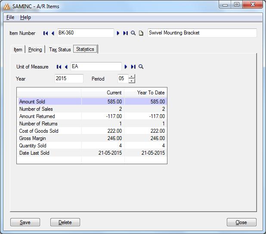The height and width of the screenshot is (234, 266).
Task: Open the Help menu
Action: (25, 17)
